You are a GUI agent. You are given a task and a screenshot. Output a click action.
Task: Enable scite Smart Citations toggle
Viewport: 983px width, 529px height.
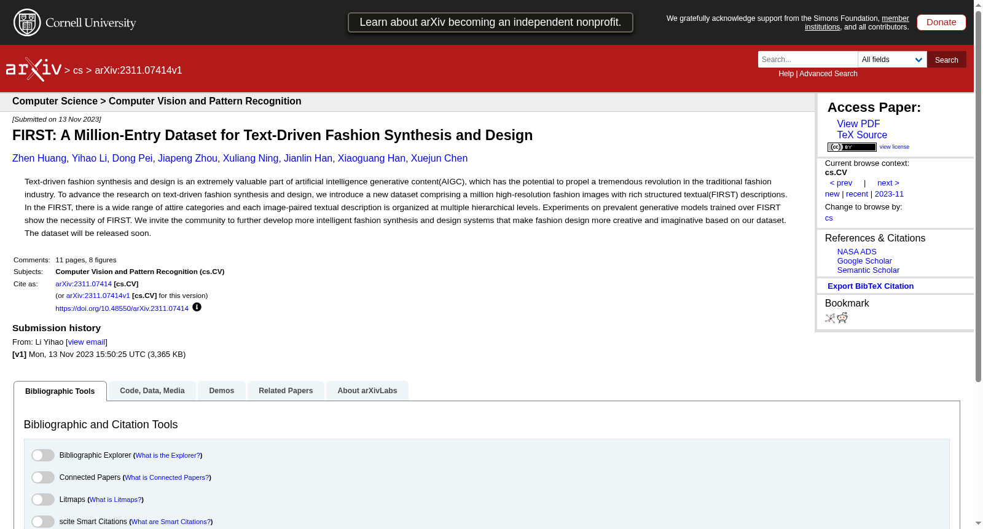click(x=43, y=522)
